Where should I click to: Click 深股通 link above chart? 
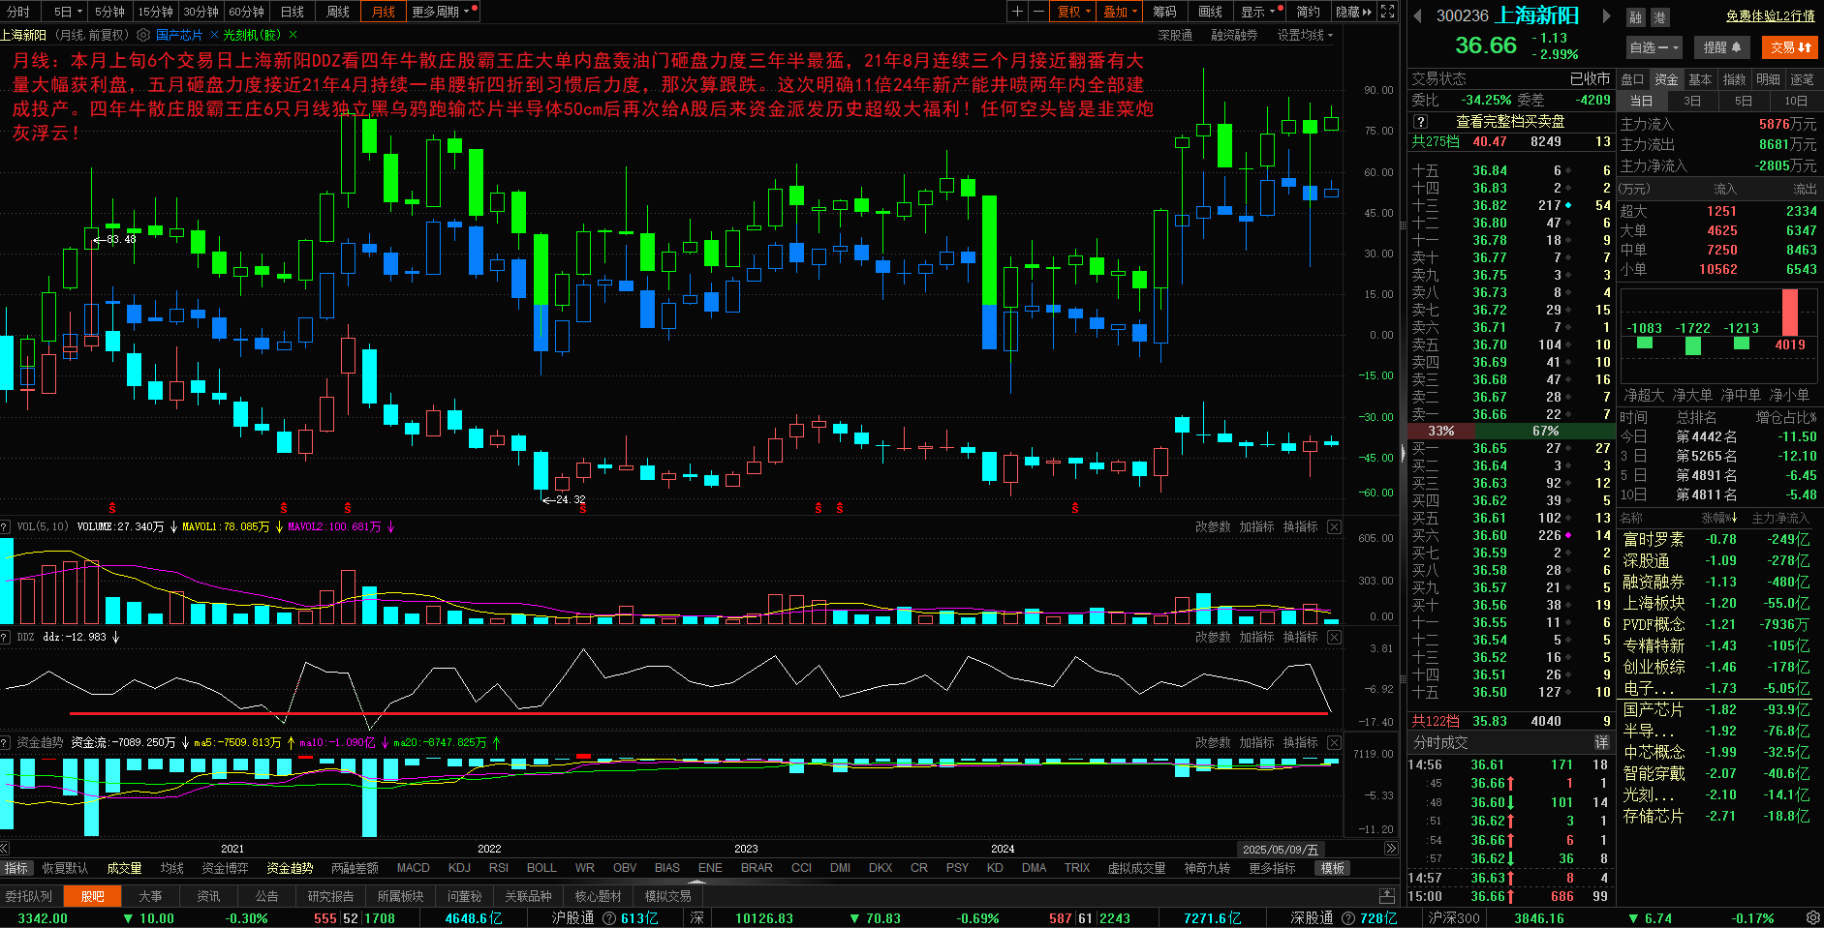point(1175,35)
